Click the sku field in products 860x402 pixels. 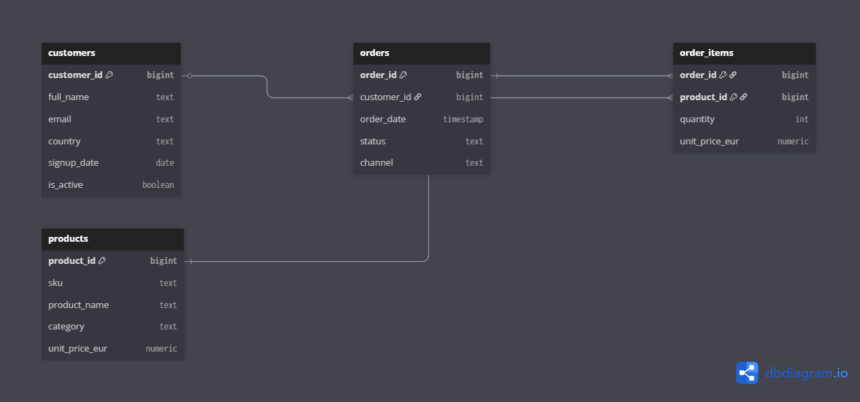(x=113, y=283)
